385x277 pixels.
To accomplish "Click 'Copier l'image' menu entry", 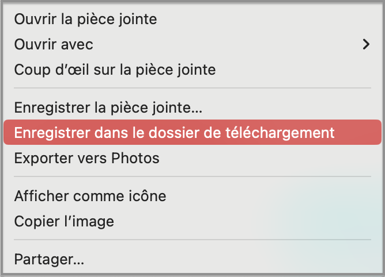I will click(x=64, y=221).
